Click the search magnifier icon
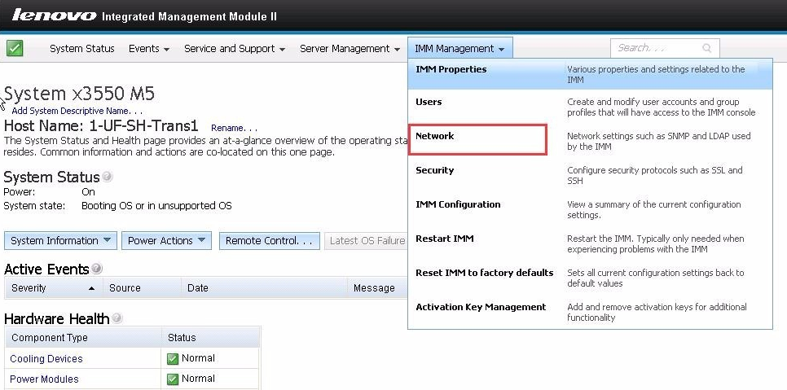 tap(706, 48)
